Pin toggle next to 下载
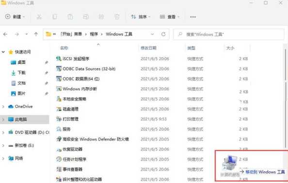288x183 pixels. 46,73
